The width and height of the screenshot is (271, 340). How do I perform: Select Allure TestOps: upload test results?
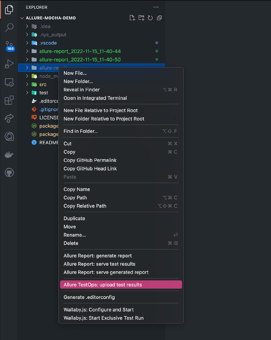pyautogui.click(x=103, y=285)
